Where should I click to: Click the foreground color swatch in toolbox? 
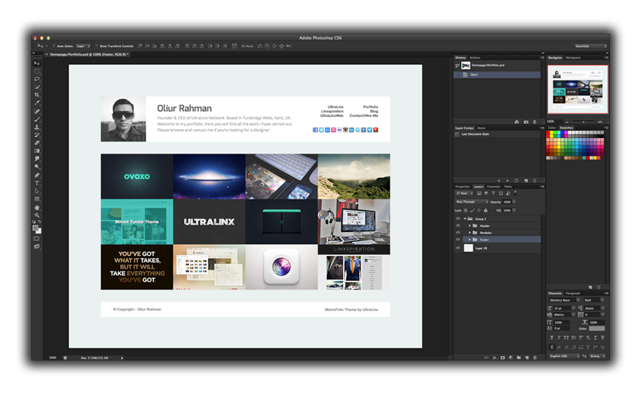pyautogui.click(x=35, y=228)
